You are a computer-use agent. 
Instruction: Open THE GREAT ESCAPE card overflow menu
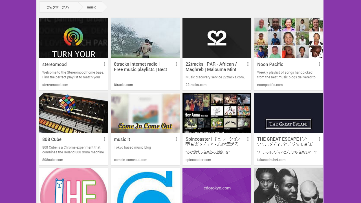pos(319,139)
